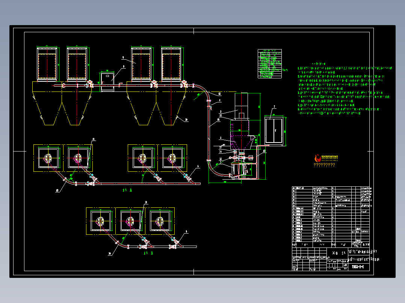The height and width of the screenshot is (303, 405).
Task: Click the drawing number T363-0-0 in title block
Action: pyautogui.click(x=358, y=267)
